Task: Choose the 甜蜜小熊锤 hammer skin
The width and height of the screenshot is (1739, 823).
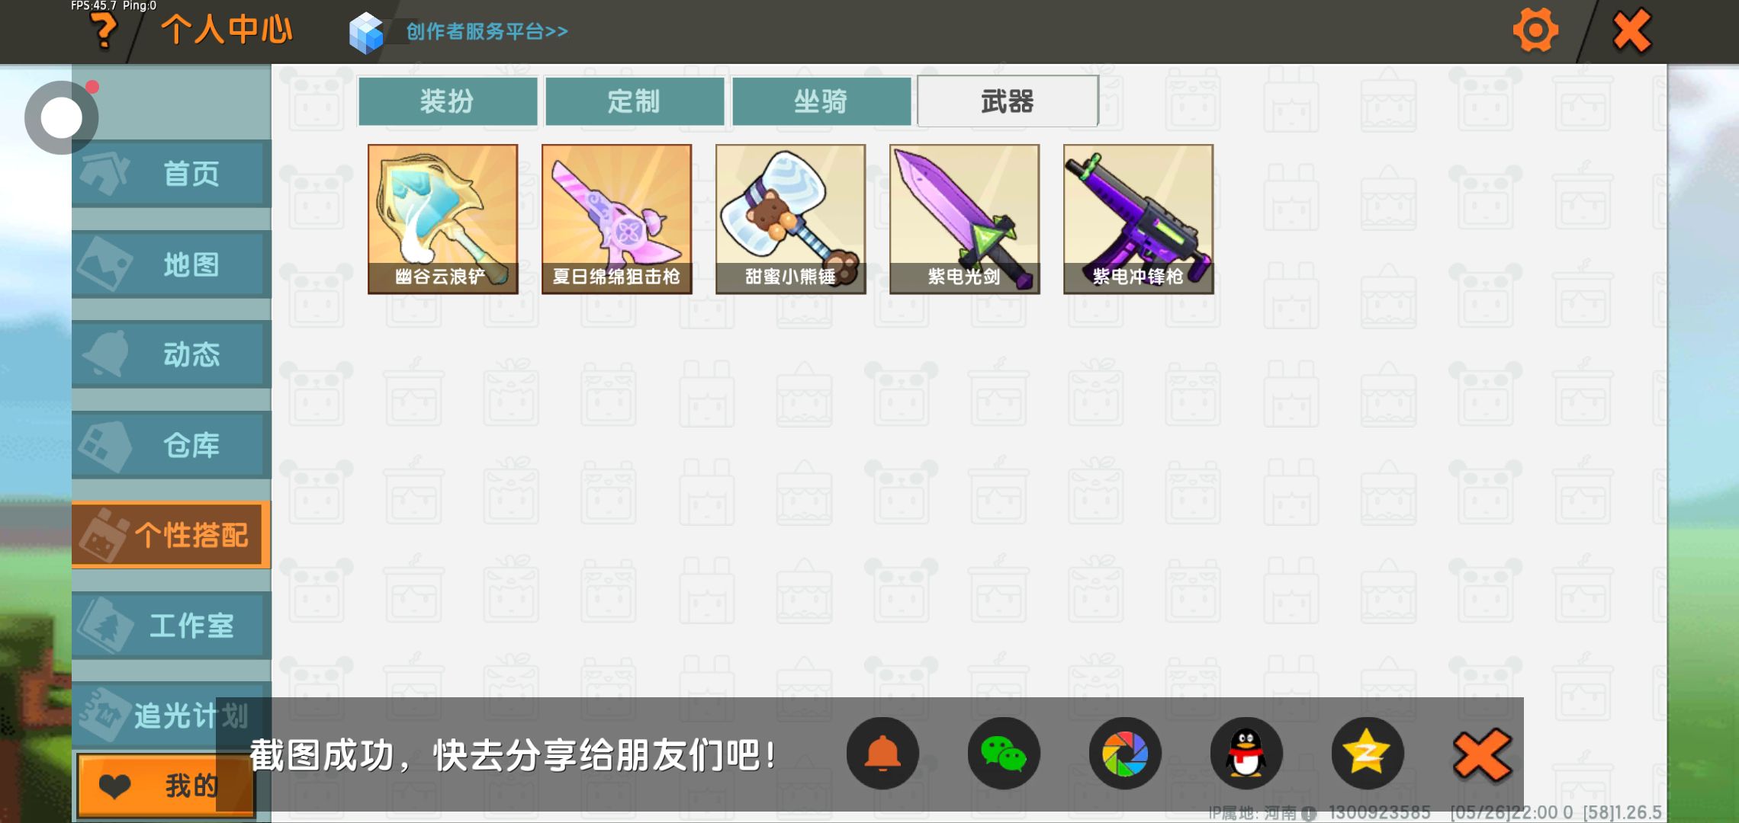Action: click(x=790, y=219)
